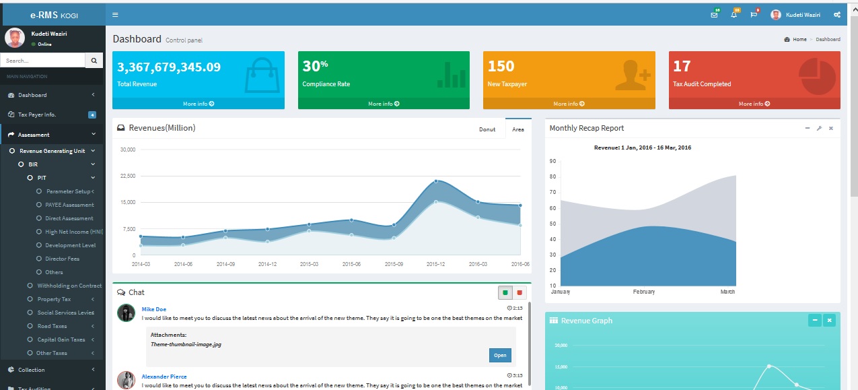Collapse the Revenue Graph panel with minus
858x390 pixels.
(815, 321)
